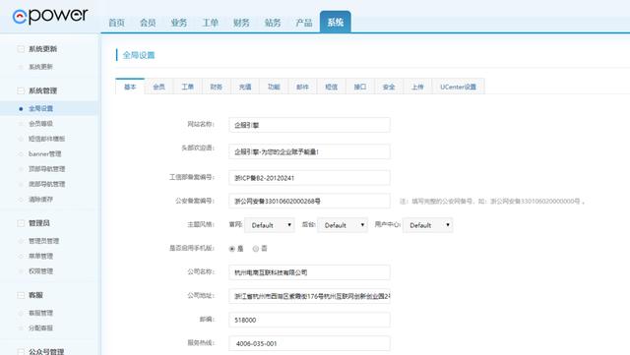Open 分配客服 in the sidebar
This screenshot has width=630, height=355.
(40, 328)
